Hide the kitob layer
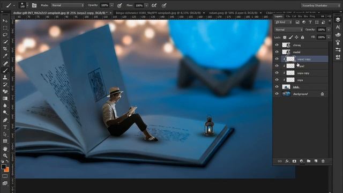Image resolution: width=343 pixels, height=193 pixels. [x=277, y=87]
